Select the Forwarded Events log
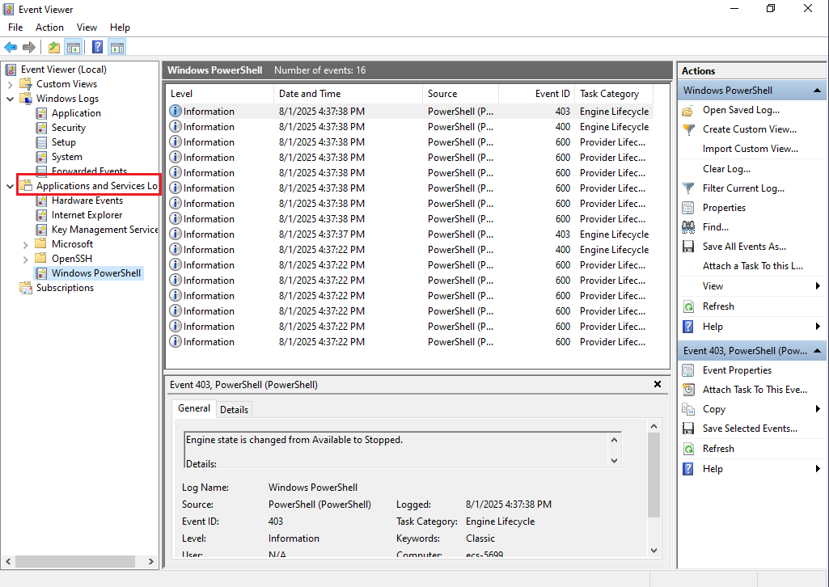 (x=89, y=171)
